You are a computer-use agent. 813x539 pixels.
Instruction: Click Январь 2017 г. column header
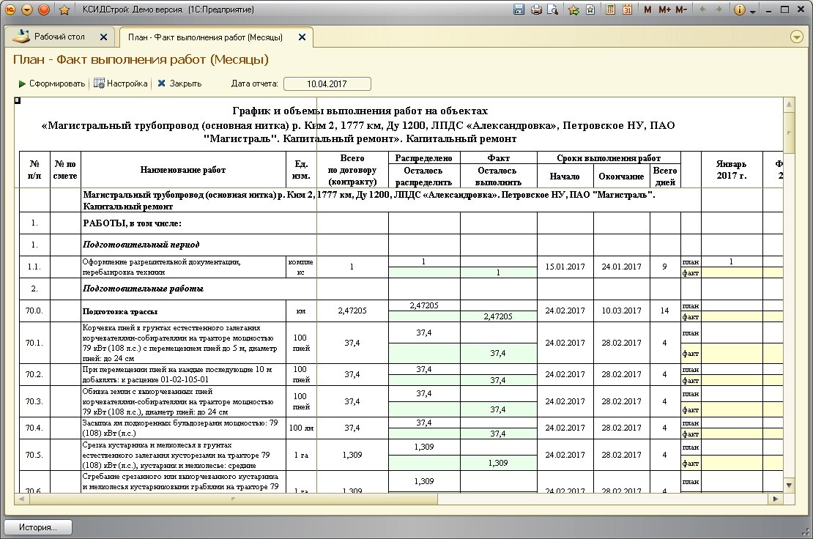coord(732,170)
